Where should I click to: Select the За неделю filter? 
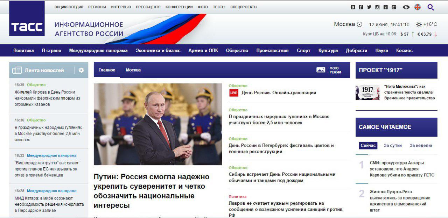click(421, 145)
